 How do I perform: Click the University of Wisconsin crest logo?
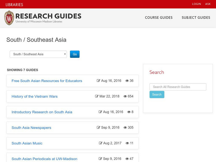pyautogui.click(x=9, y=18)
